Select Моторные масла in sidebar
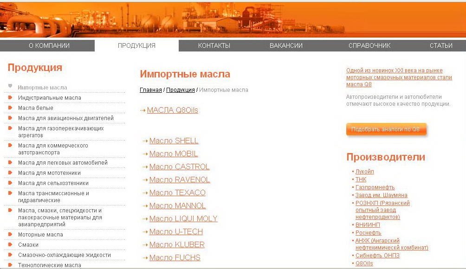466x269 pixels. coord(40,235)
